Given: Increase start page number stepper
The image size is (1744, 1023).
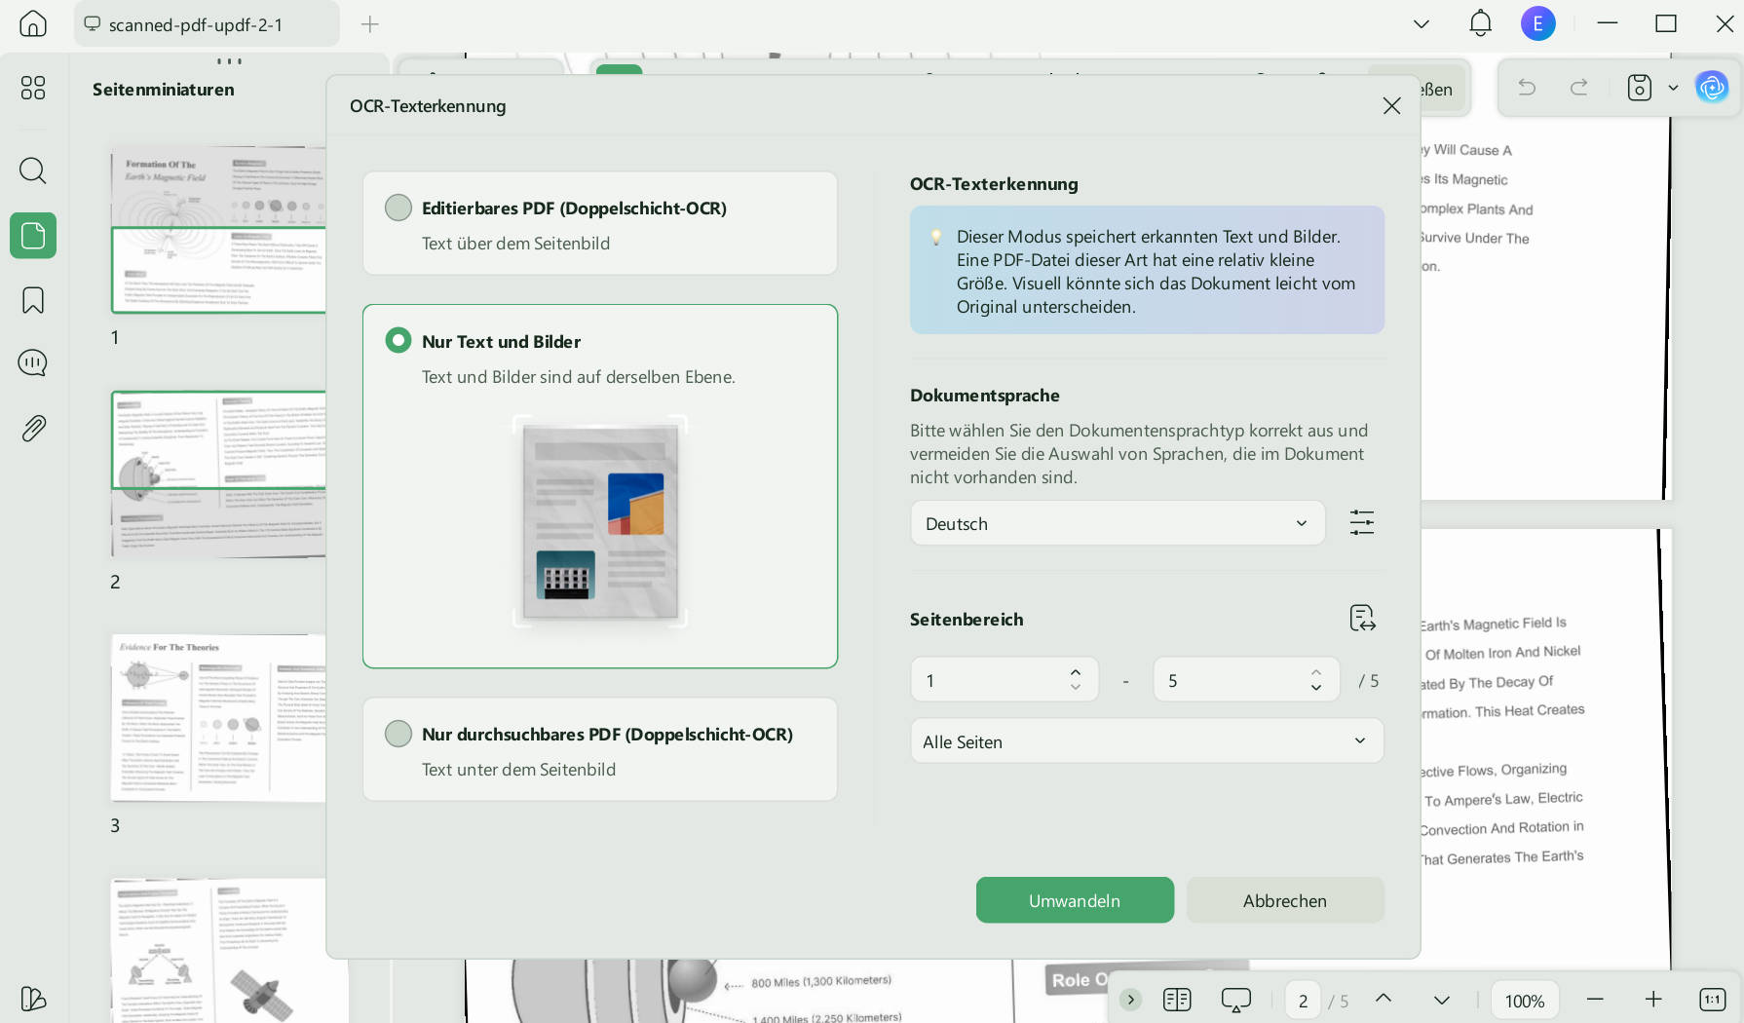Looking at the screenshot, I should click(1076, 672).
